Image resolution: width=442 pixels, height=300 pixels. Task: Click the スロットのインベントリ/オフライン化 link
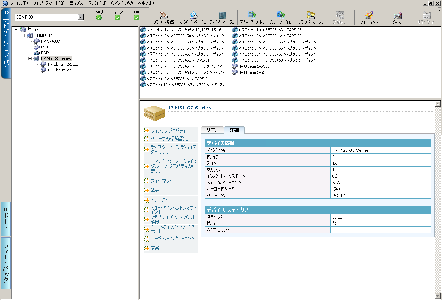tap(173, 210)
